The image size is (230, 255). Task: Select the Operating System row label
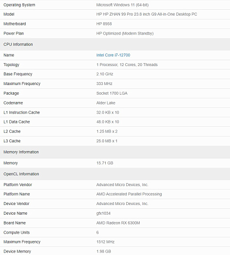click(x=19, y=5)
